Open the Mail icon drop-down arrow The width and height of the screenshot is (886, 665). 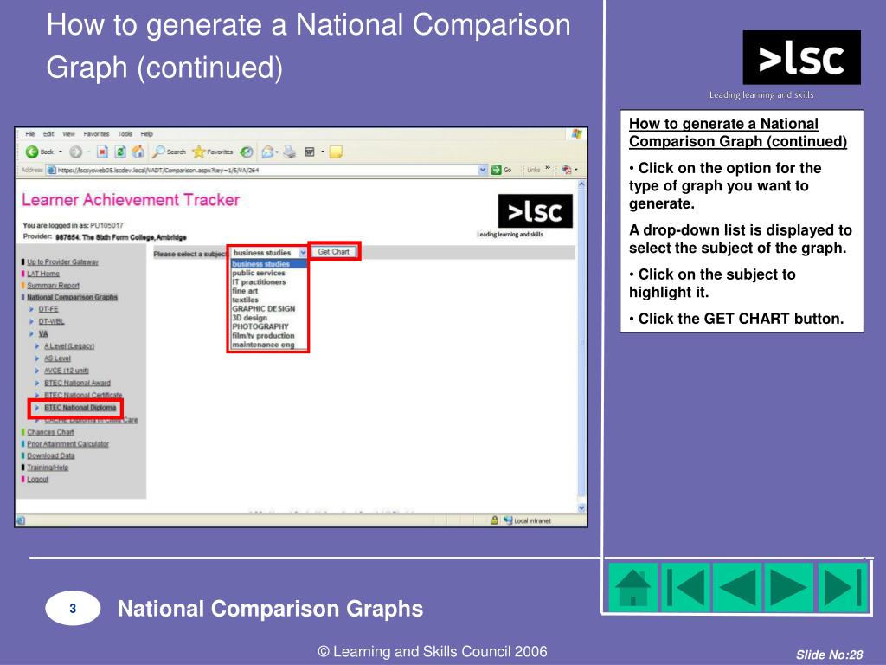tap(277, 152)
